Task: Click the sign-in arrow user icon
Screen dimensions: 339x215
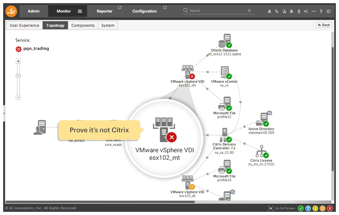Action: click(306, 11)
